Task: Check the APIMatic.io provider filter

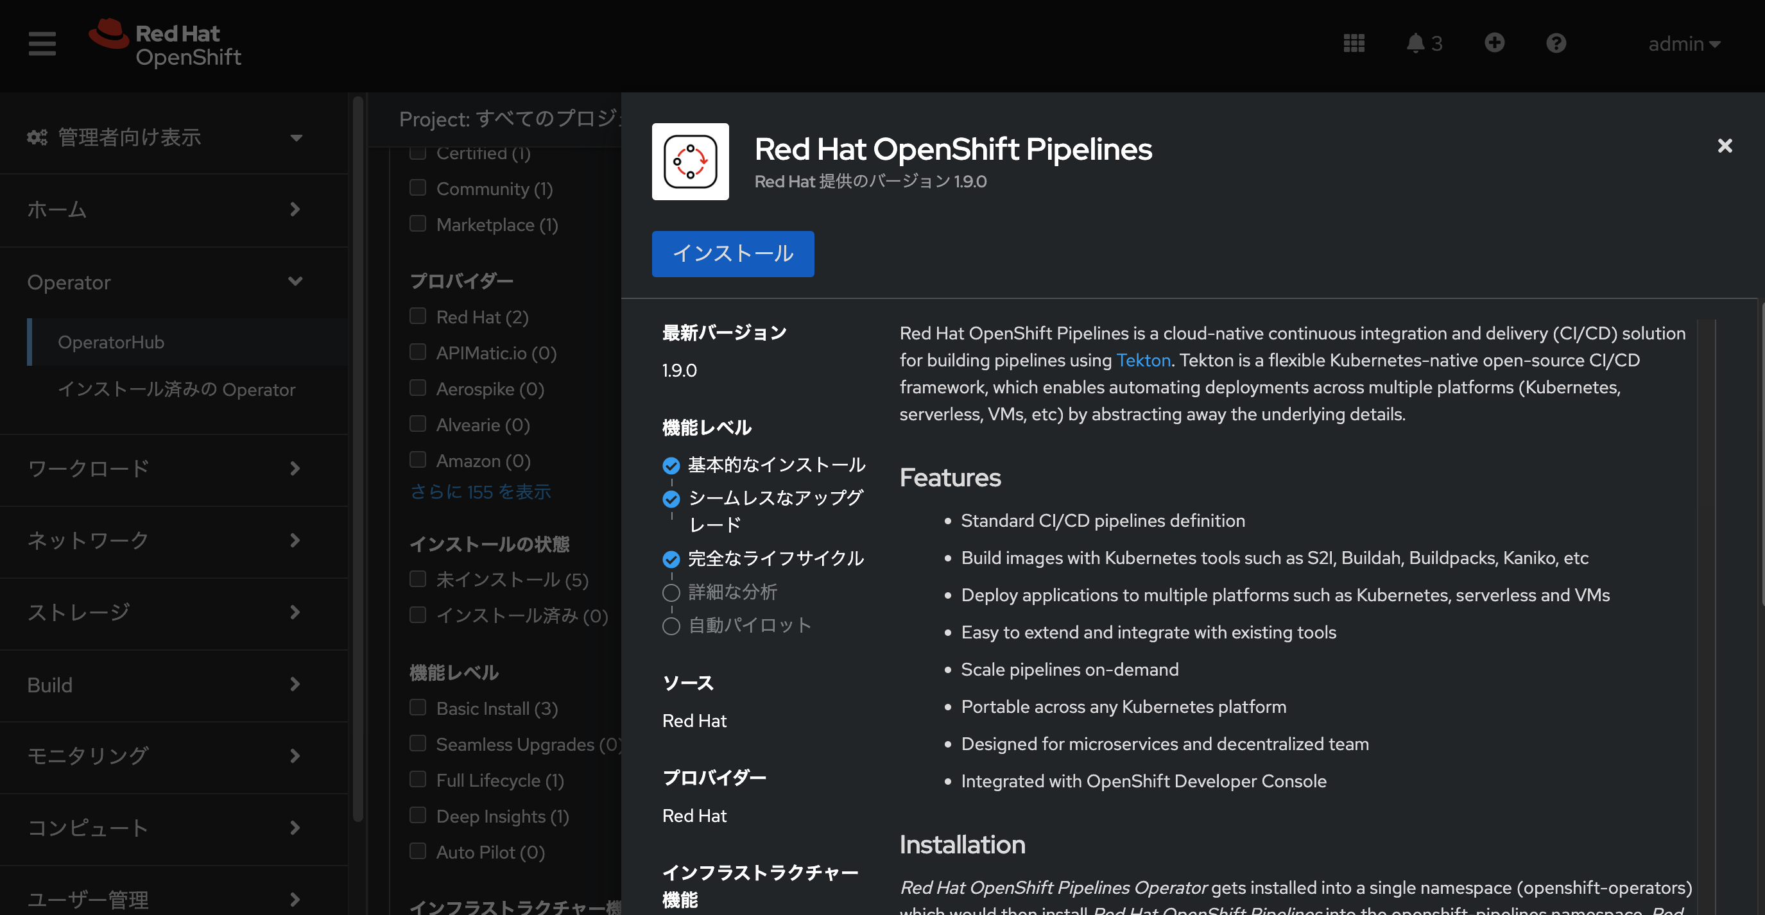Action: tap(417, 352)
